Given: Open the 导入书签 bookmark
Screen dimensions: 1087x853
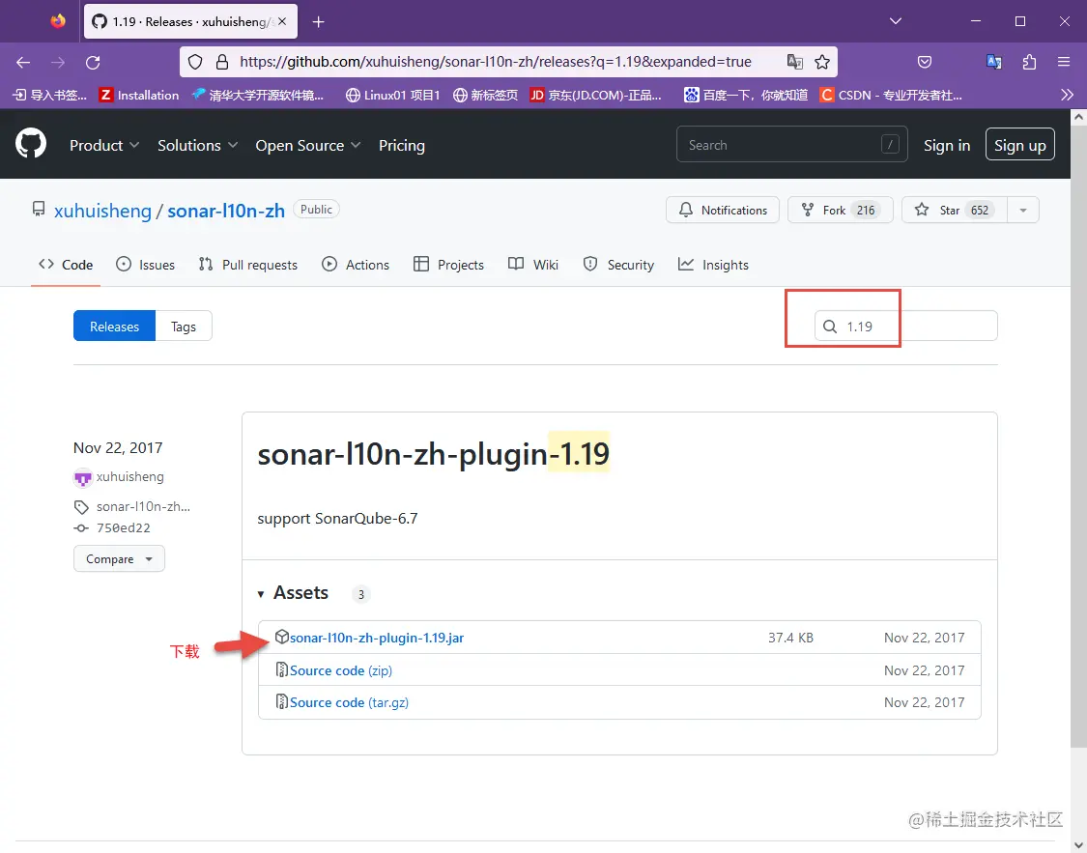Looking at the screenshot, I should [50, 95].
